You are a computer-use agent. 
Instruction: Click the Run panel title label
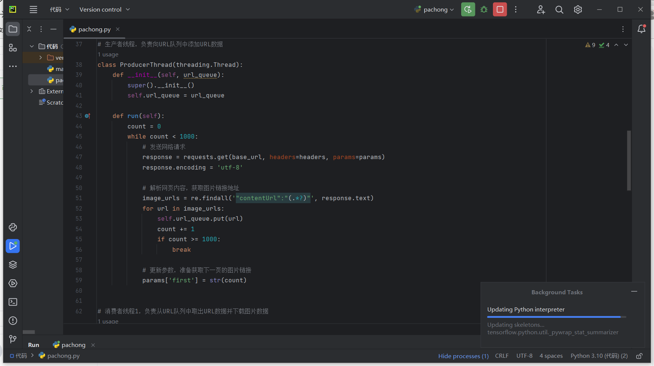pyautogui.click(x=34, y=345)
